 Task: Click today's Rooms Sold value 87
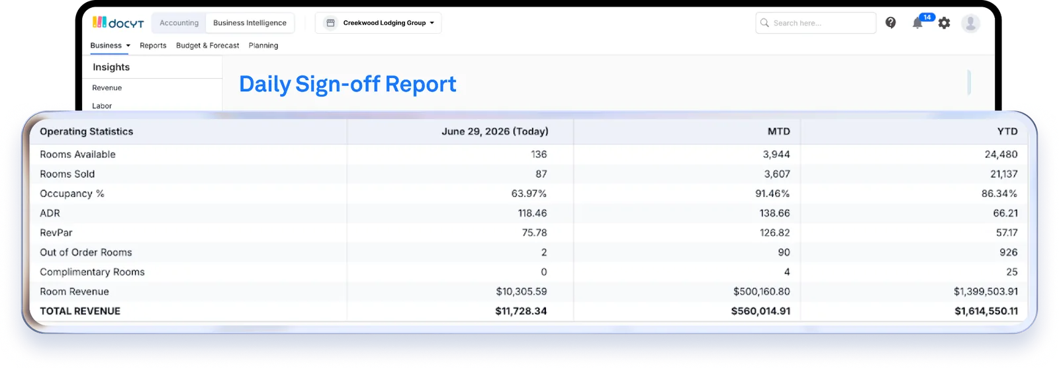pyautogui.click(x=541, y=174)
